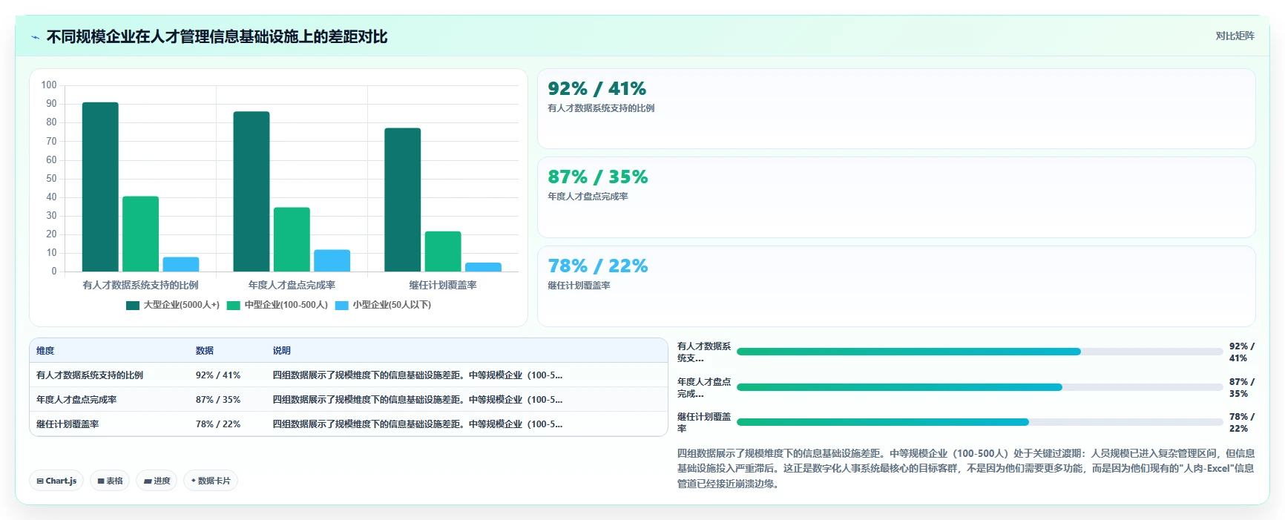Click the 年度人才盘点完成率 progress bar

pyautogui.click(x=979, y=387)
